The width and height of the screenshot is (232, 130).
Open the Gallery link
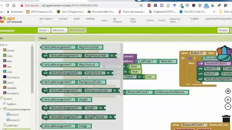[x=150, y=20]
